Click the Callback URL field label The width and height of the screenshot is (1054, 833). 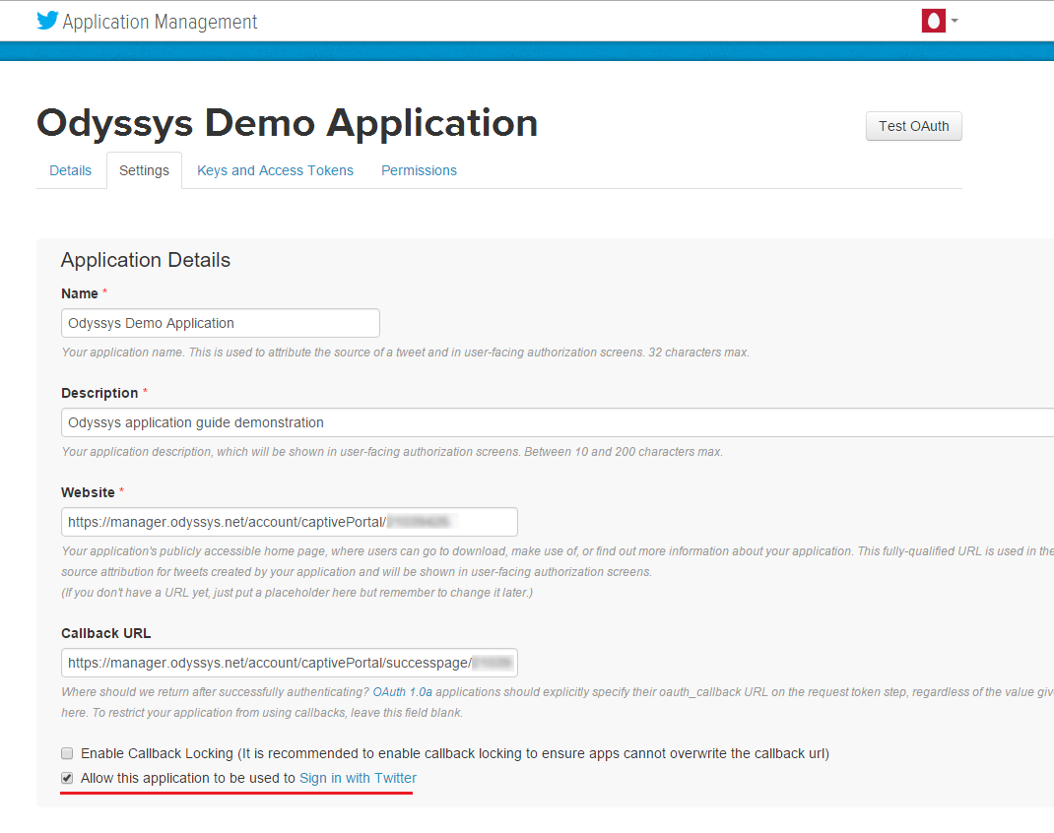(x=106, y=633)
